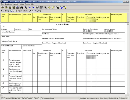Click the first floppy disk save icon

(x=10, y=7)
